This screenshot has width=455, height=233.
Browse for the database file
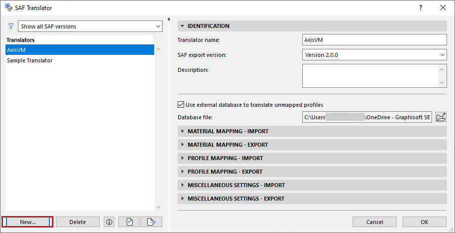tap(441, 117)
